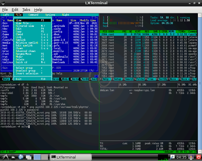Open the LXDE start menu icon
Viewport: 202px width, 161px height.
pos(5,157)
